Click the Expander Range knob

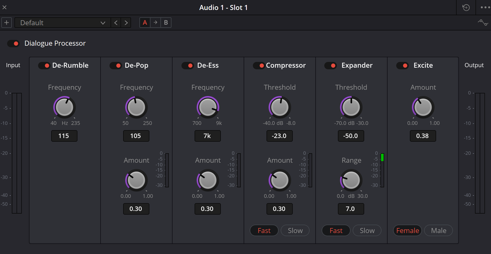coord(351,180)
